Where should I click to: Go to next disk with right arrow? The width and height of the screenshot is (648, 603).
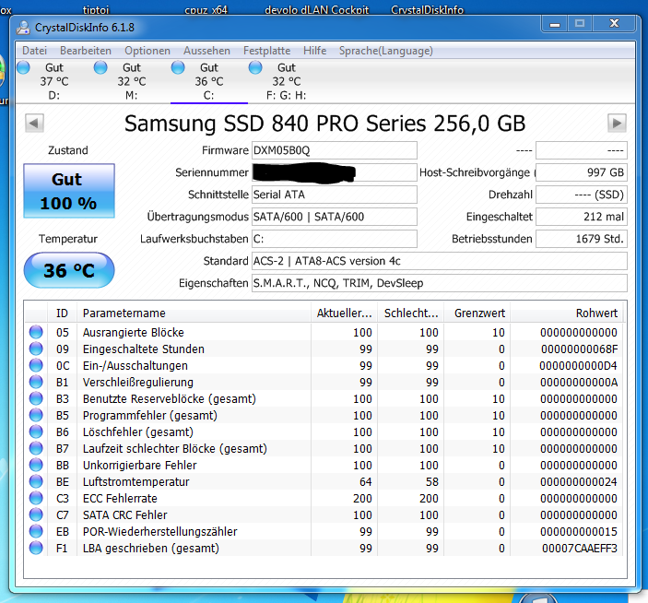pyautogui.click(x=617, y=124)
